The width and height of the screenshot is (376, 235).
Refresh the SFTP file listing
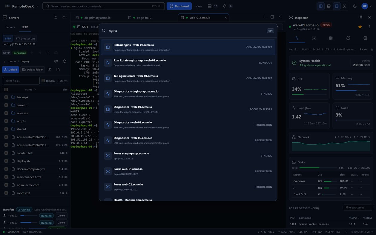coord(65,61)
